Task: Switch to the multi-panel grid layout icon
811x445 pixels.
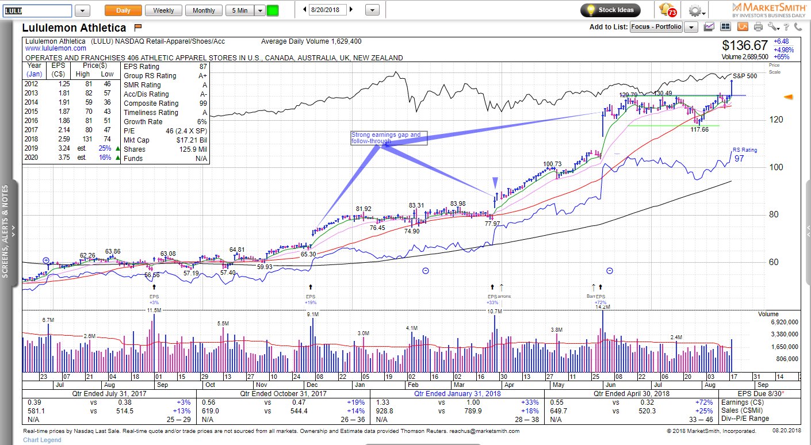Action: click(x=725, y=26)
